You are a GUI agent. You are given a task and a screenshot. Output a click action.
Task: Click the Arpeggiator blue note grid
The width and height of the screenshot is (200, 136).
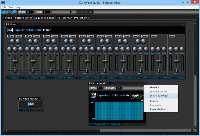(x=119, y=111)
